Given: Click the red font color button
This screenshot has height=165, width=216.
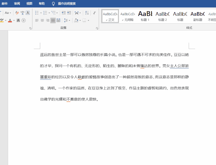Looking at the screenshot, I should [x=9, y=20].
